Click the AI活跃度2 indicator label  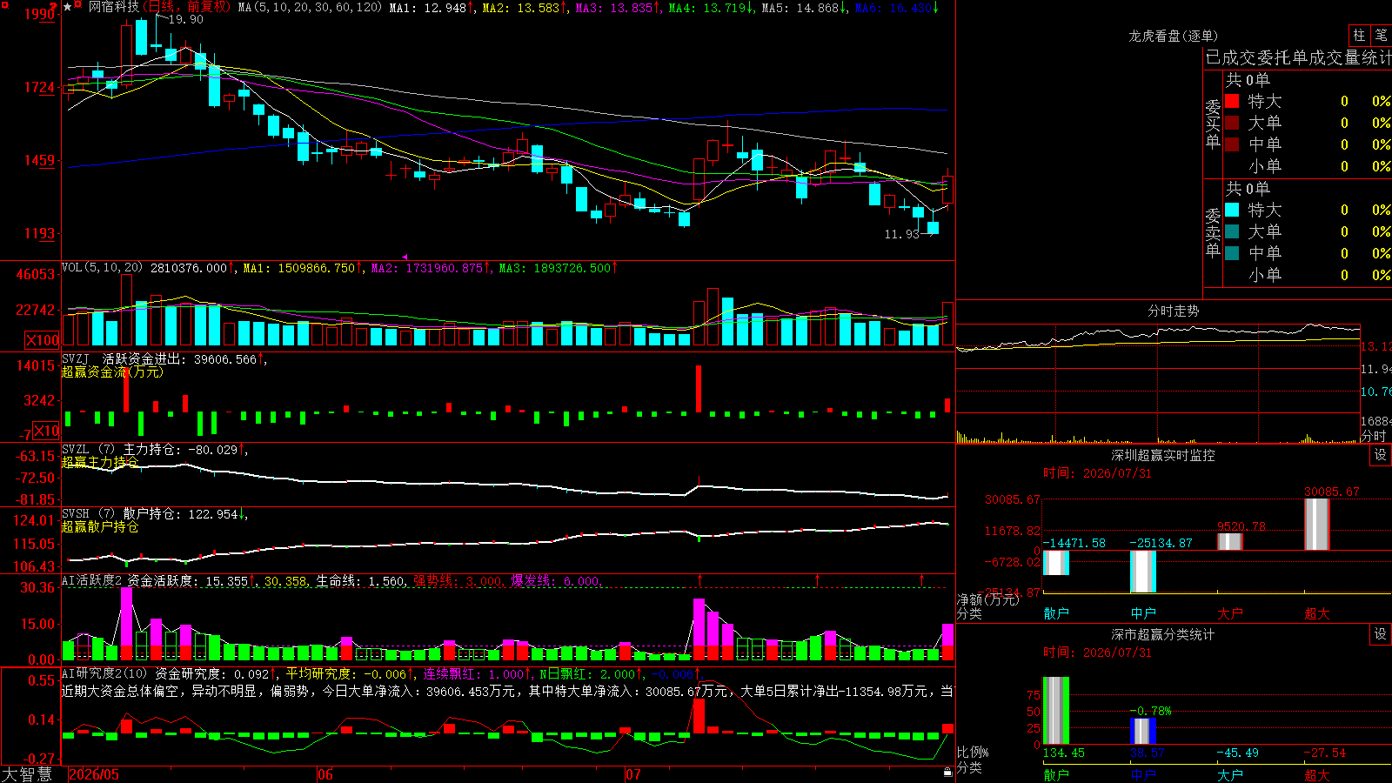click(91, 580)
